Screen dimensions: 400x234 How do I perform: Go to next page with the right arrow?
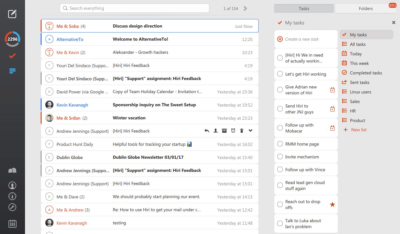[x=245, y=8]
